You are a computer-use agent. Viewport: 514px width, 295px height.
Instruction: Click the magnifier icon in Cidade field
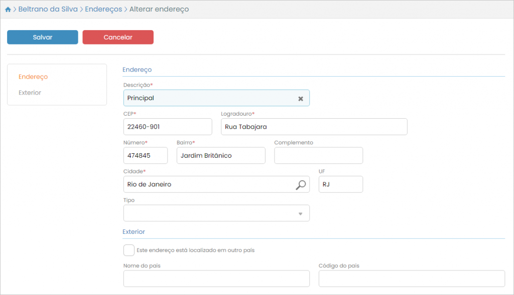[300, 185]
